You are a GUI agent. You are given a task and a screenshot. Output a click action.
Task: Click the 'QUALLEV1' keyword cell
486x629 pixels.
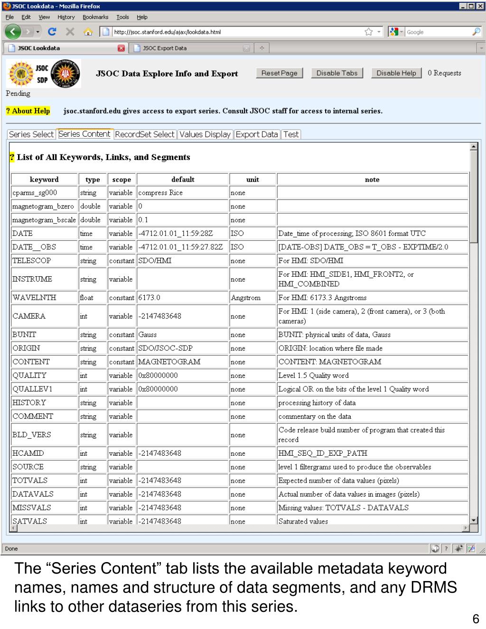(x=45, y=389)
